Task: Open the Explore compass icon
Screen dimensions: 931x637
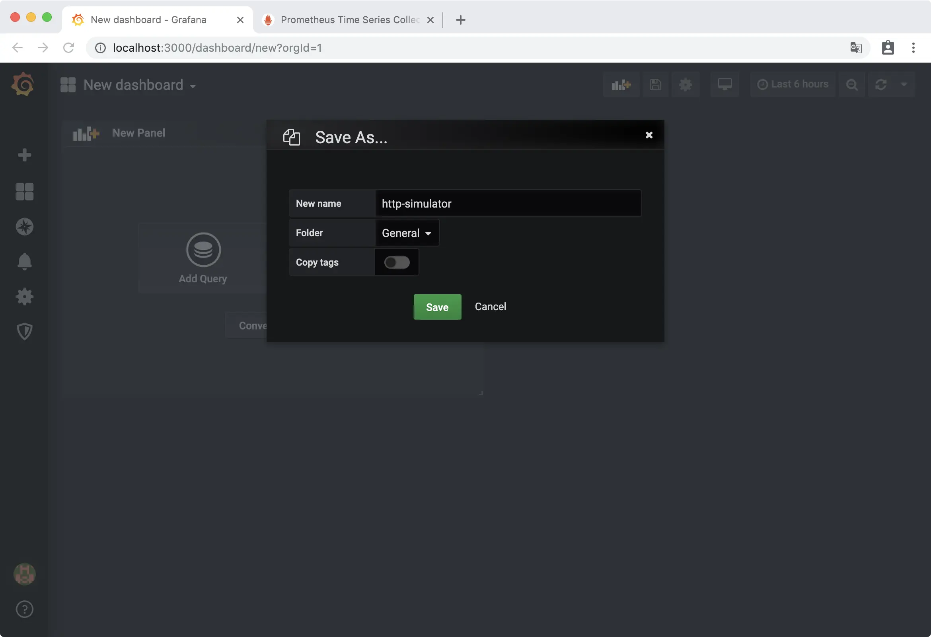Action: (x=24, y=227)
